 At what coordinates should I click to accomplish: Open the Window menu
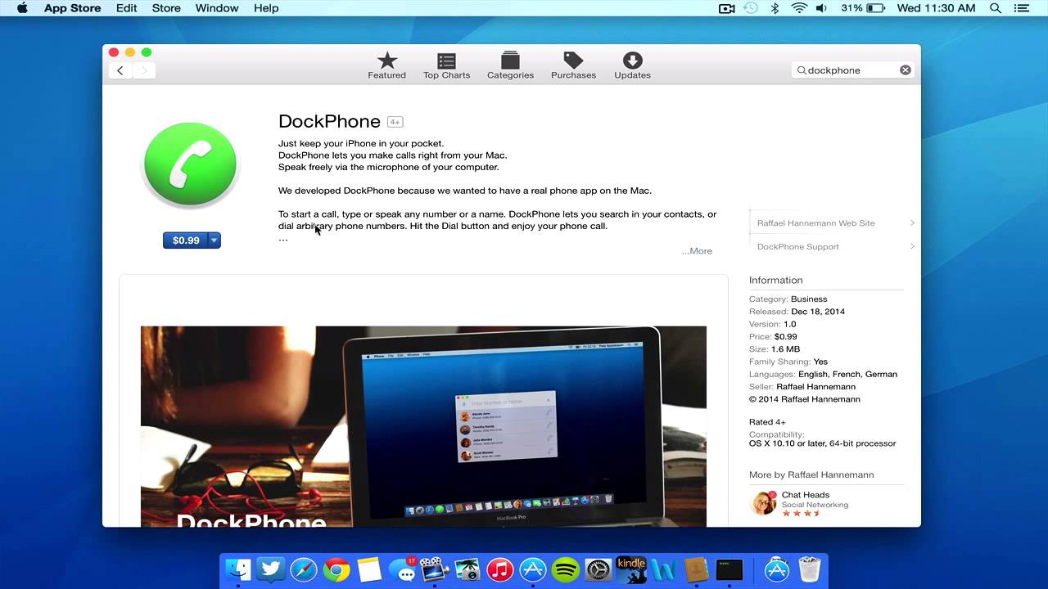(217, 8)
